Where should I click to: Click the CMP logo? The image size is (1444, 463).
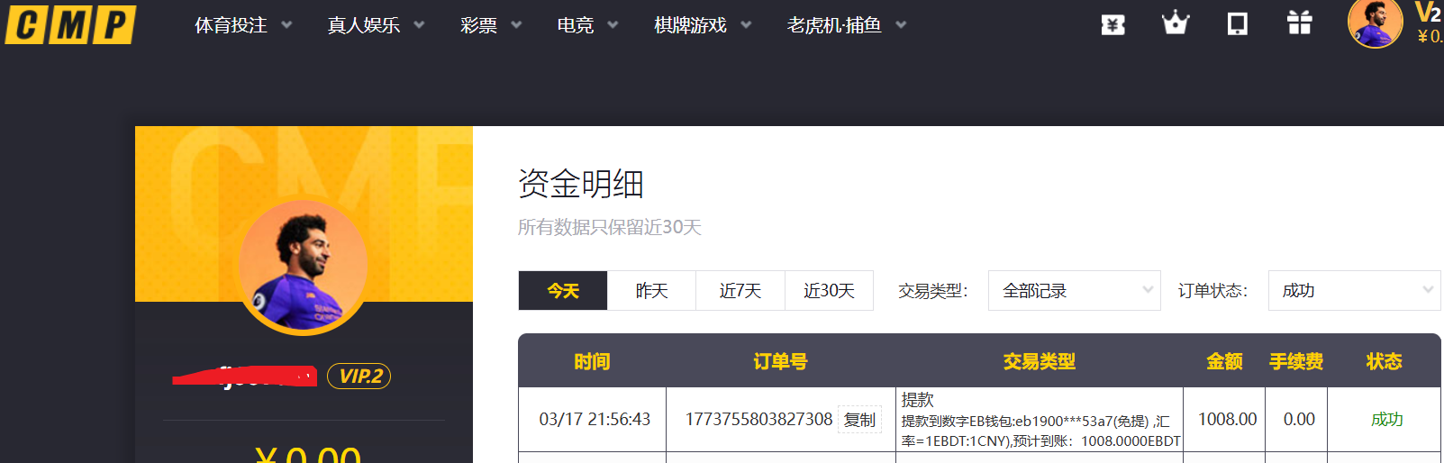[x=70, y=24]
